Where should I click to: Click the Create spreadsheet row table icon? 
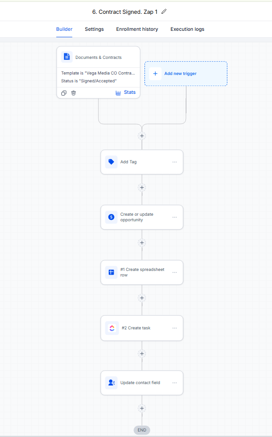111,272
